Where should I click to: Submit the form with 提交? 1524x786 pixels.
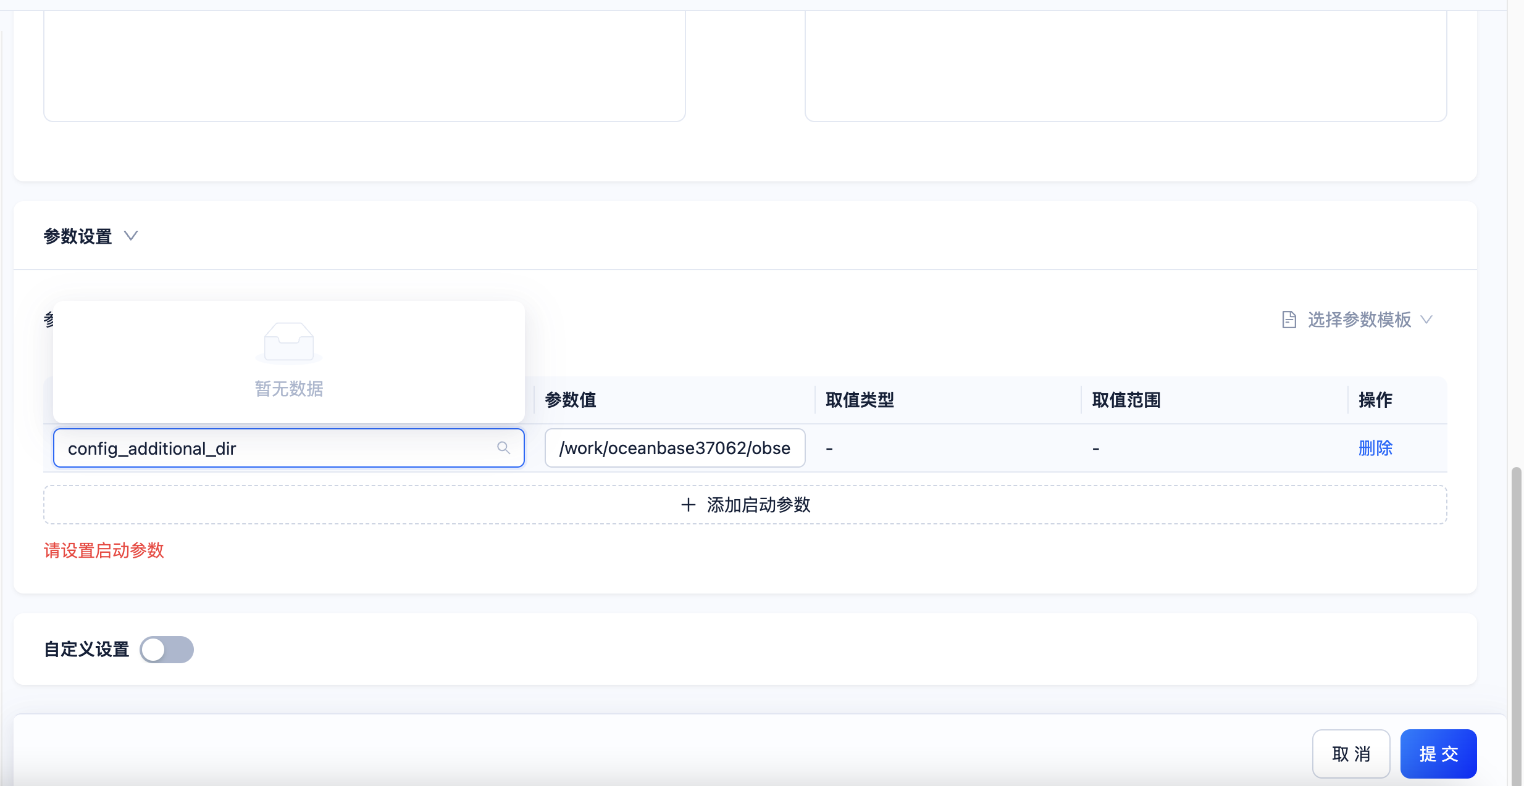point(1439,754)
